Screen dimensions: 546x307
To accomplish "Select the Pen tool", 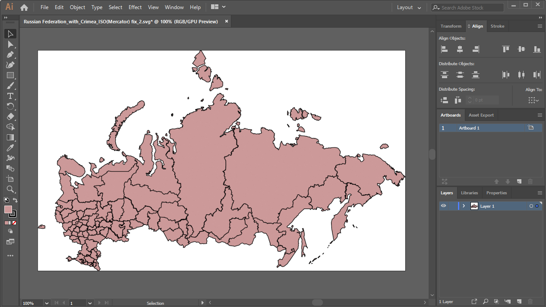I will pos(10,55).
